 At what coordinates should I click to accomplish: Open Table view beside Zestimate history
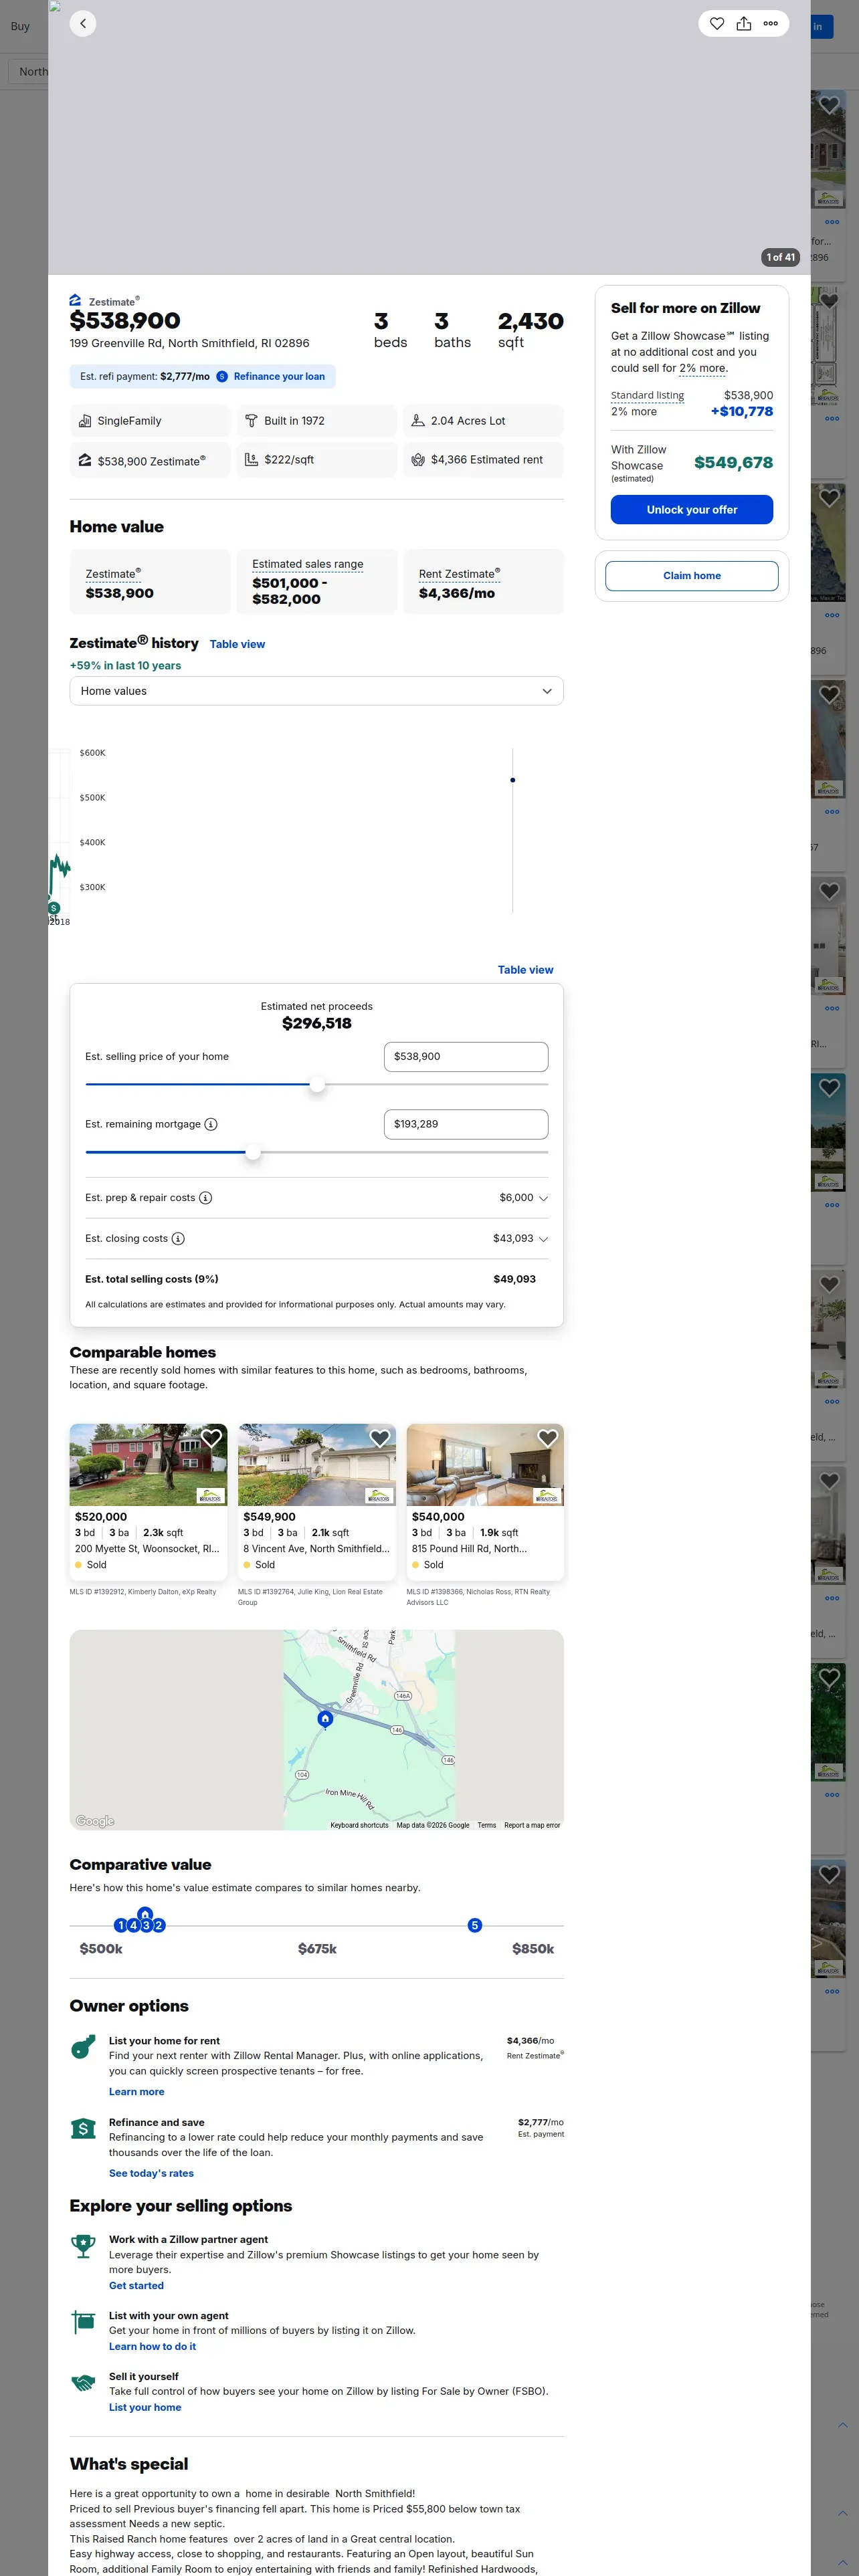(237, 644)
